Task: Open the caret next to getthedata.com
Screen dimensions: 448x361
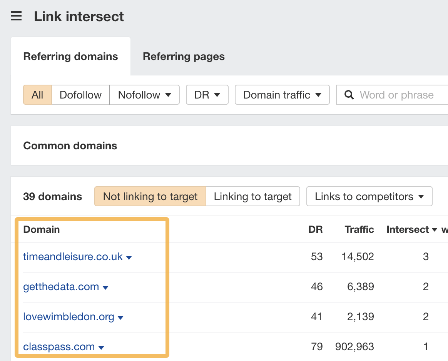Action: coord(105,287)
